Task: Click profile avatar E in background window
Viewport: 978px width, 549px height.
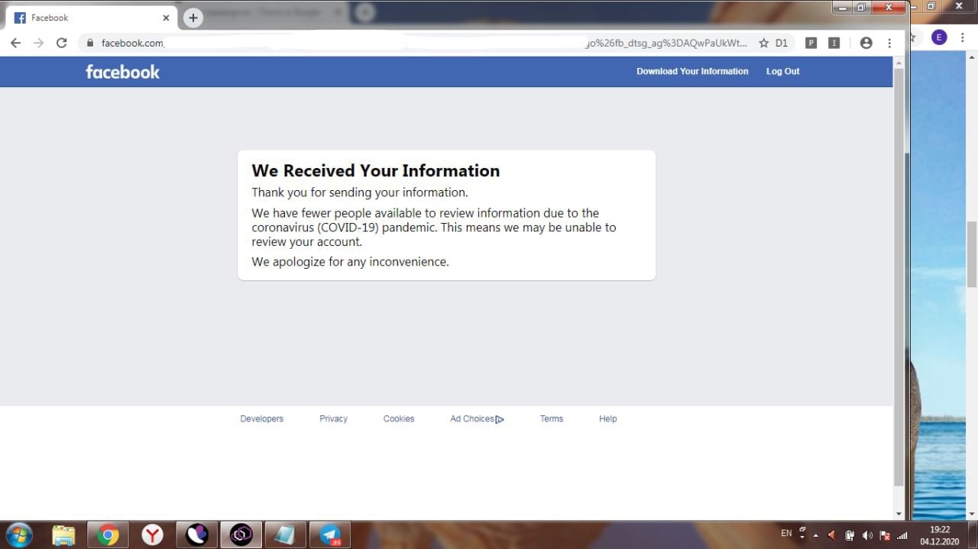Action: pyautogui.click(x=939, y=37)
